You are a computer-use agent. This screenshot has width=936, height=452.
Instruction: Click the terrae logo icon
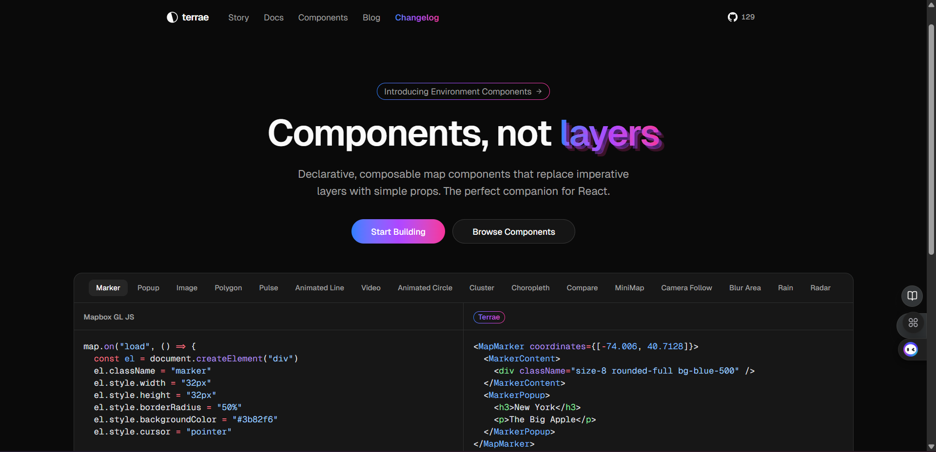point(172,18)
